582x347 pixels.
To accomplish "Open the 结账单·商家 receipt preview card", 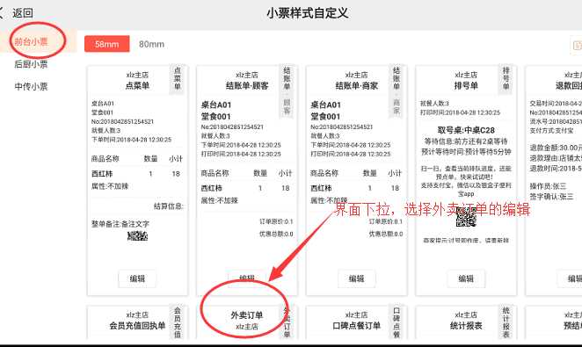I will [x=356, y=181].
